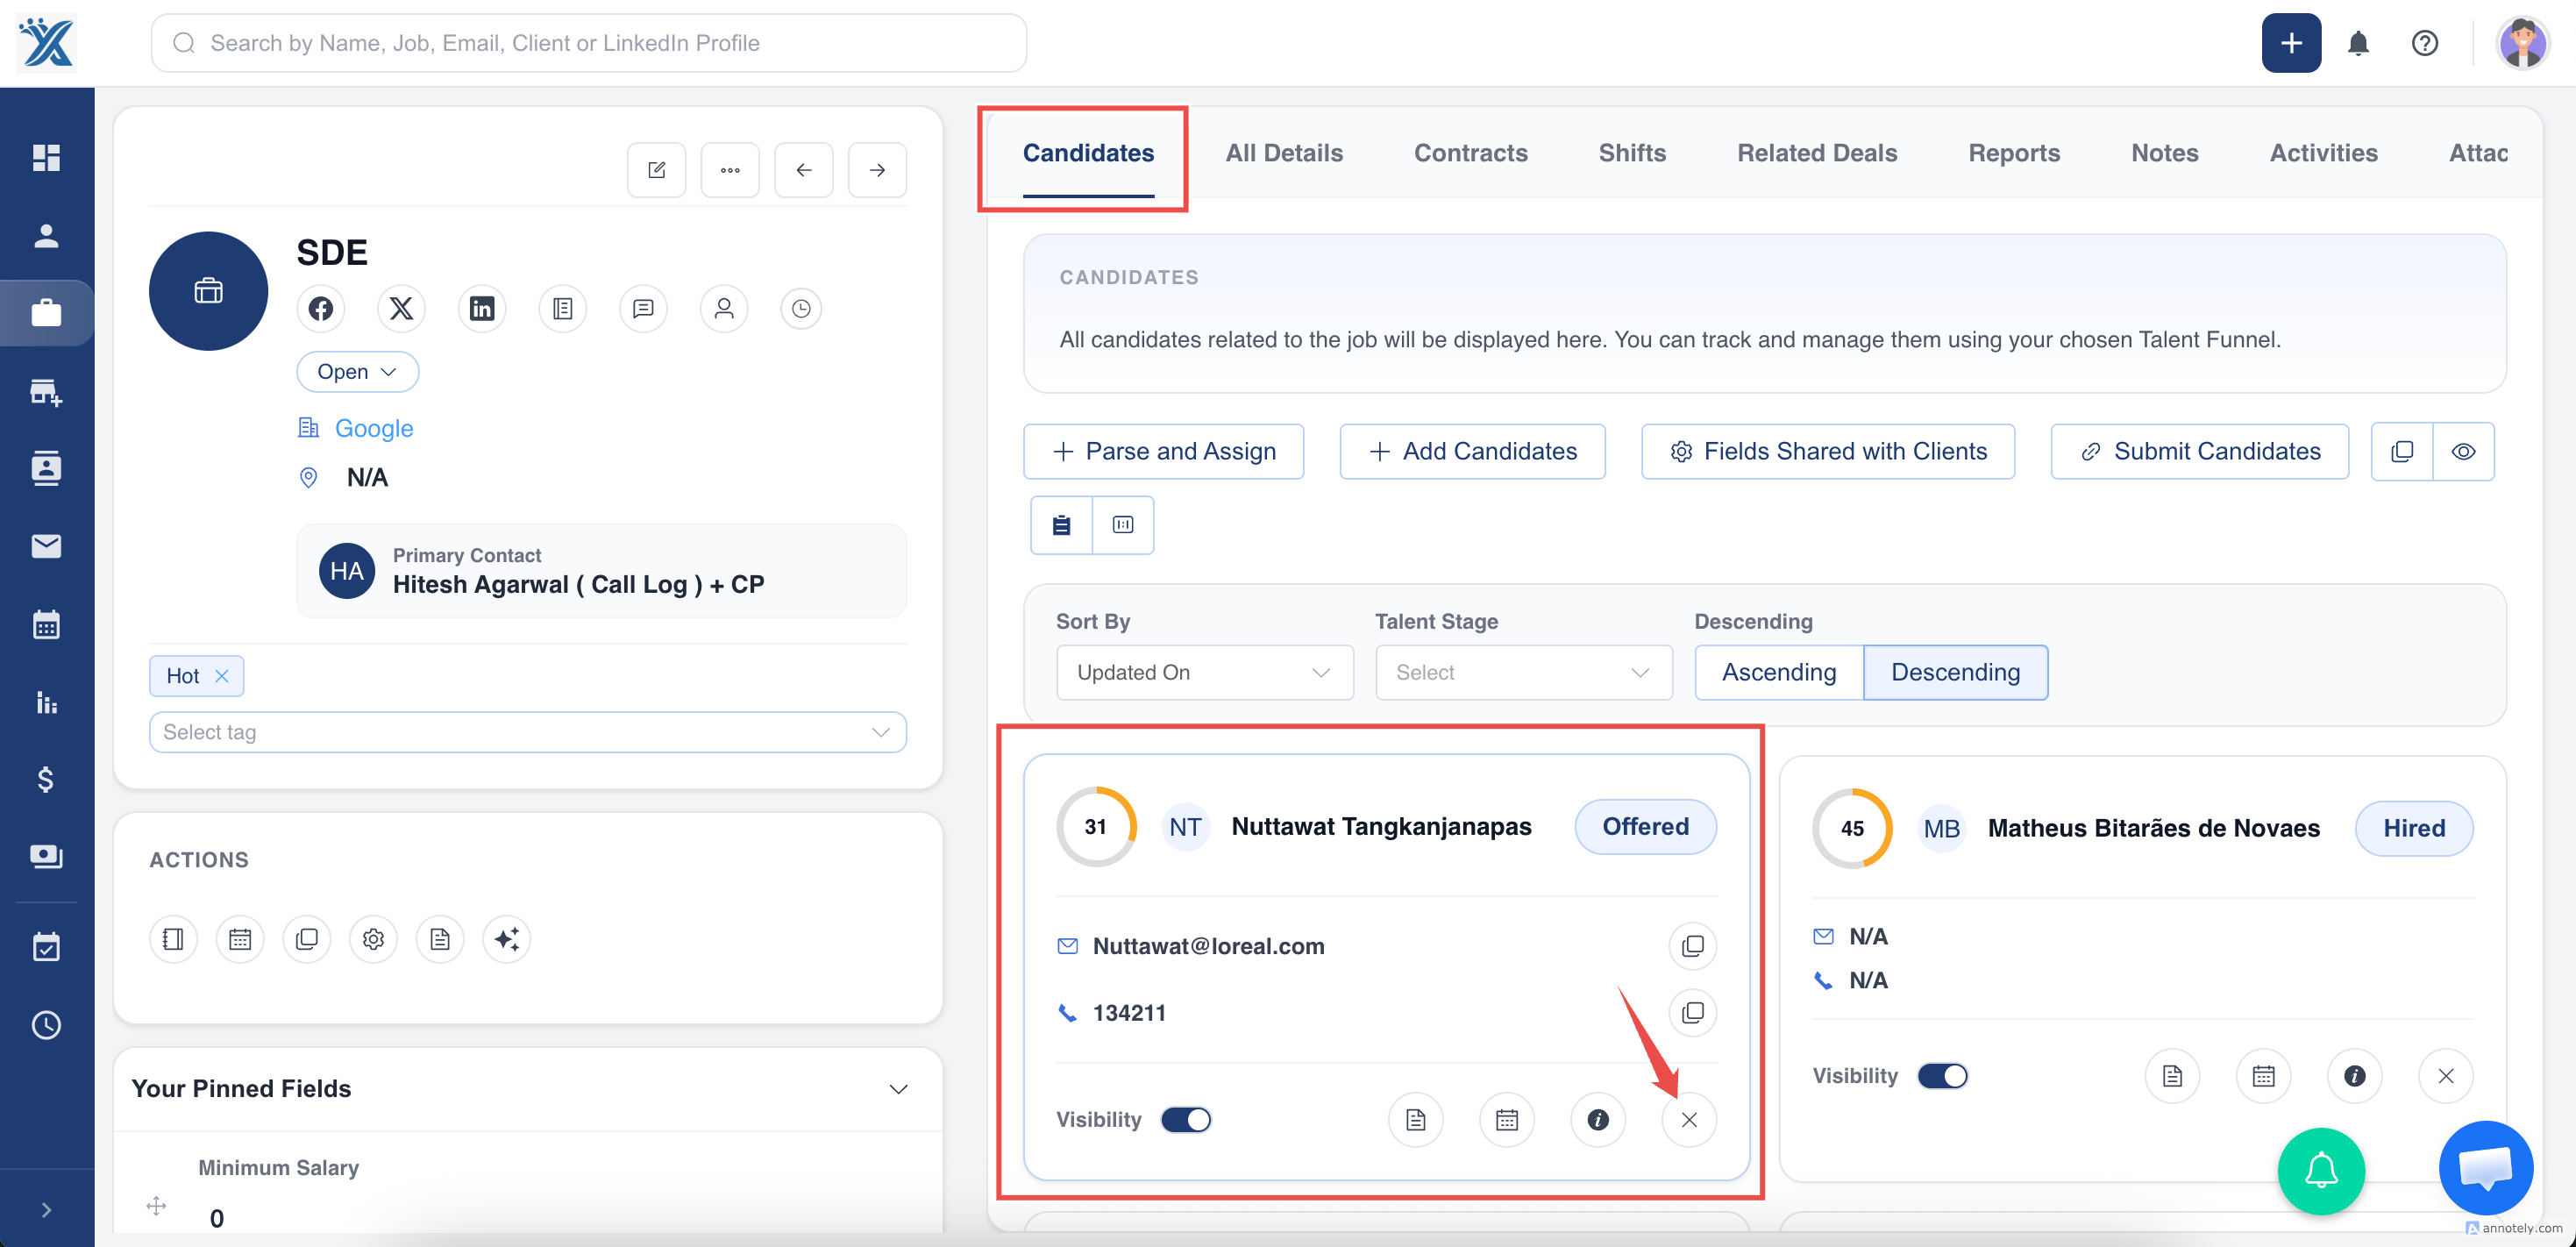Open the Talent Stage Select dropdown
The width and height of the screenshot is (2576, 1247).
1523,672
